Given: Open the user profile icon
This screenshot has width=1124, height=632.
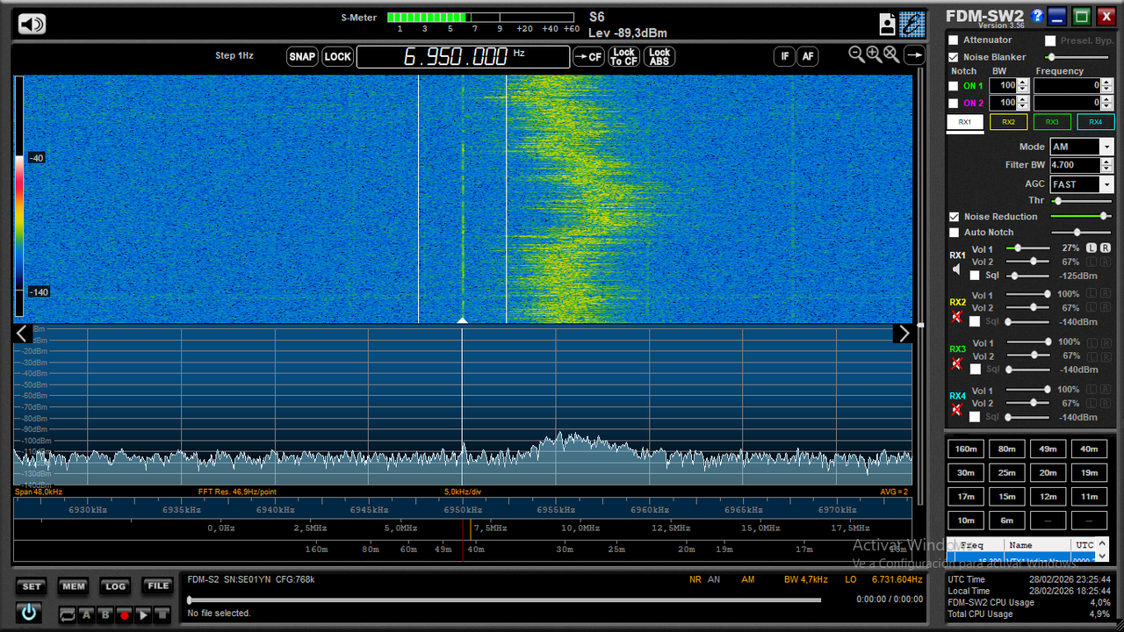Looking at the screenshot, I should (x=888, y=24).
